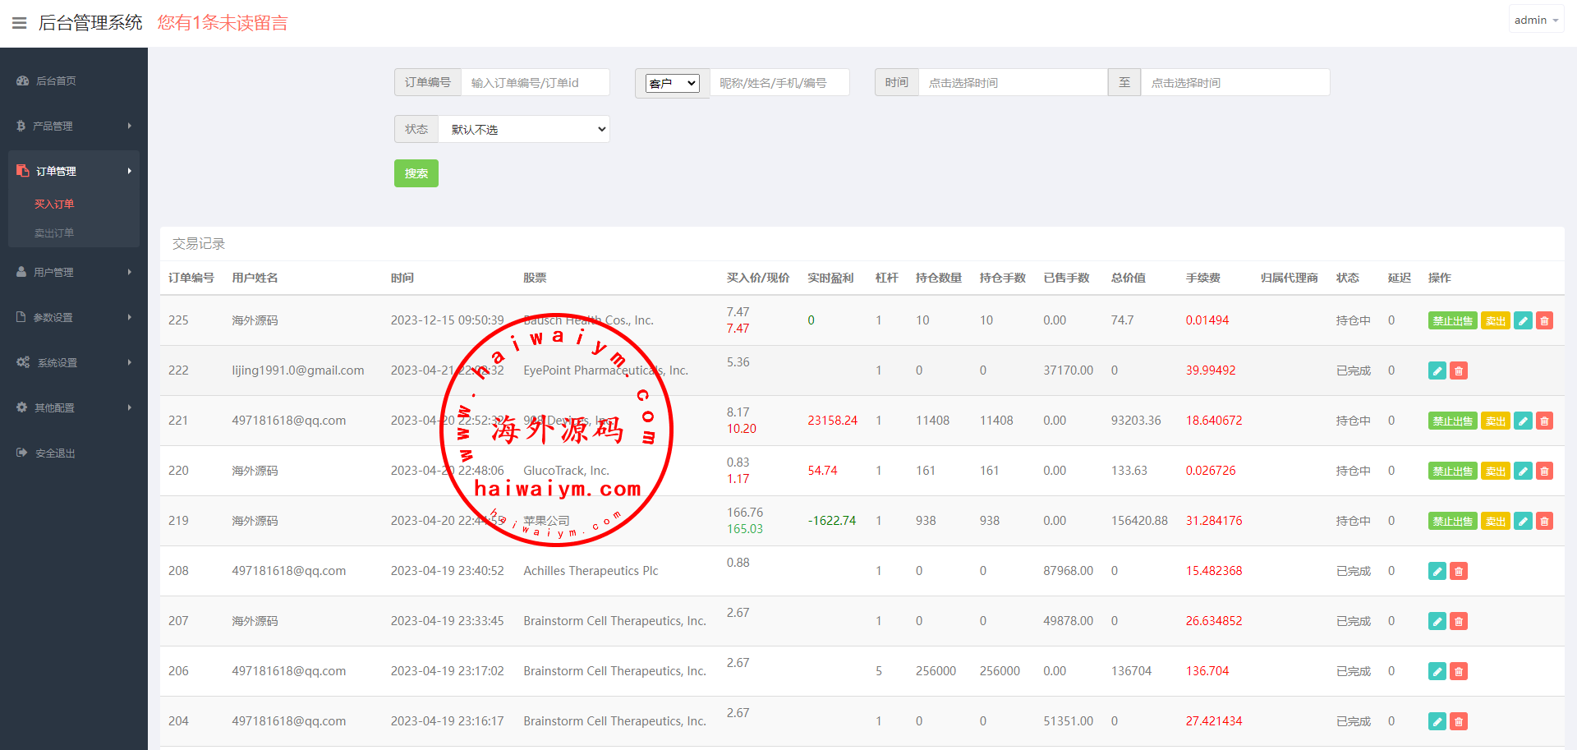Expand the 用户管理 sidebar menu
This screenshot has width=1577, height=750.
(x=74, y=272)
